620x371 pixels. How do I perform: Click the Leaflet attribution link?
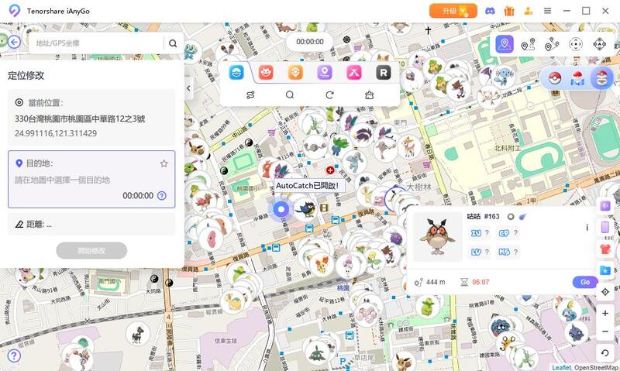pyautogui.click(x=561, y=367)
